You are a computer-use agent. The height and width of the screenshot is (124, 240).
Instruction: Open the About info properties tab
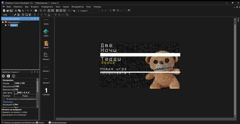click(x=14, y=76)
